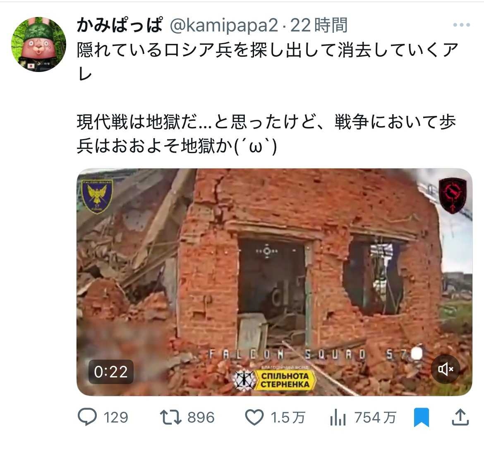The image size is (484, 449).
Task: Open the rabbit helmet profile avatar
Action: (38, 44)
